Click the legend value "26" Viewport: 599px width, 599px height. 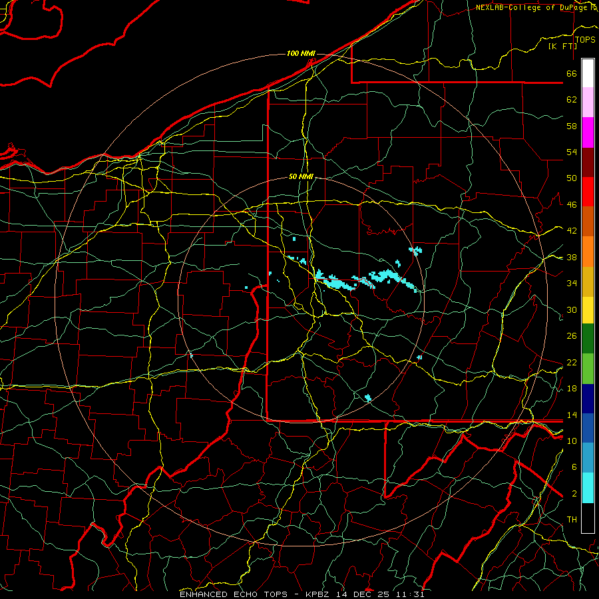(x=572, y=336)
